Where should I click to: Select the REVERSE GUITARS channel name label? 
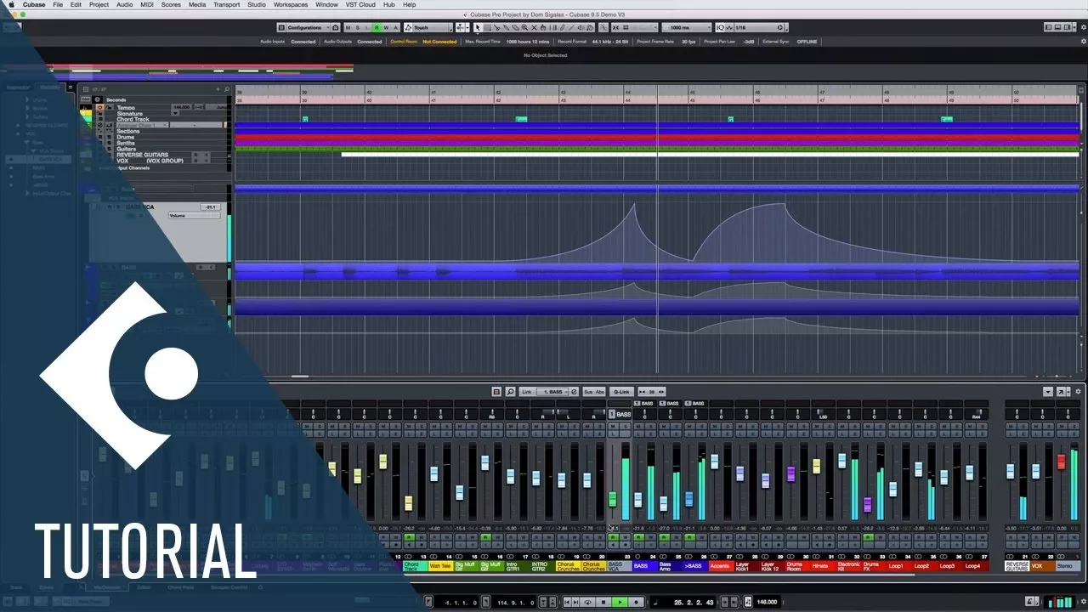[x=1017, y=565]
